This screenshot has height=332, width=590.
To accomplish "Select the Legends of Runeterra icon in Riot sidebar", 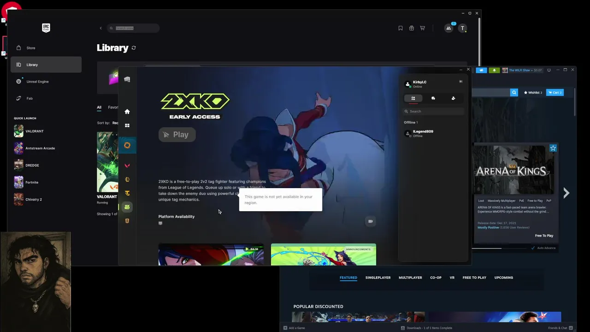I will 127,221.
